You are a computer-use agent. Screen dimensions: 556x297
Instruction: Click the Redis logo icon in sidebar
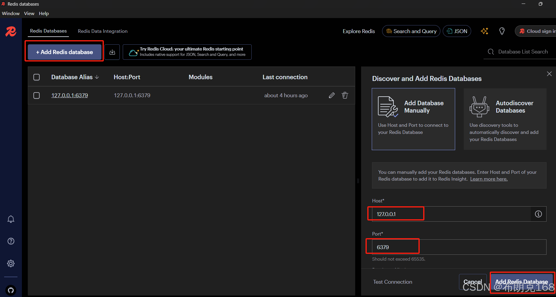coord(11,31)
